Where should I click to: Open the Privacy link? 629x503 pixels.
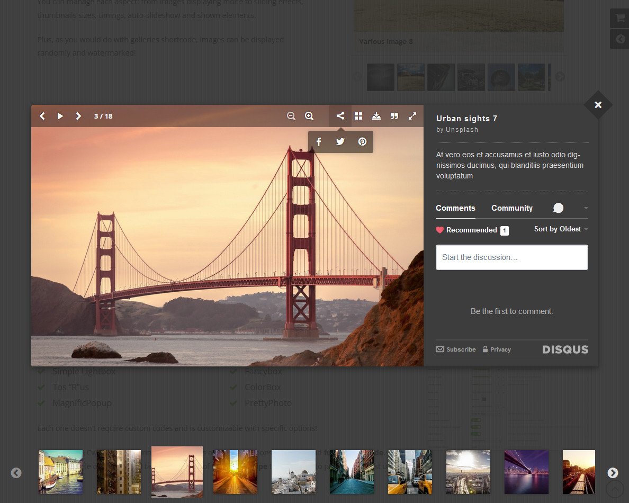point(497,349)
